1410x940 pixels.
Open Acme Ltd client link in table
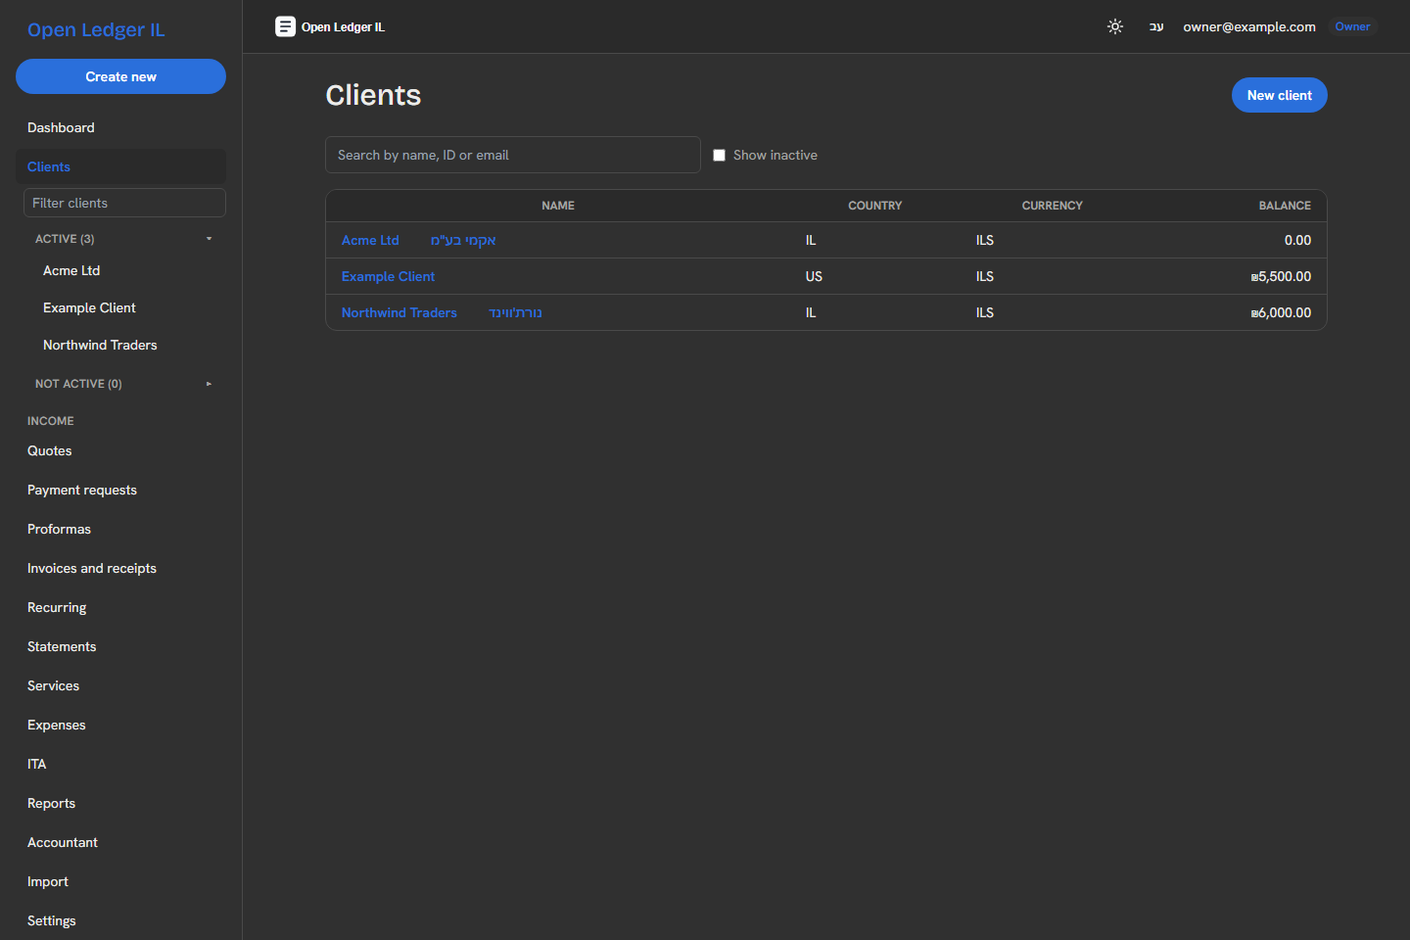[370, 240]
